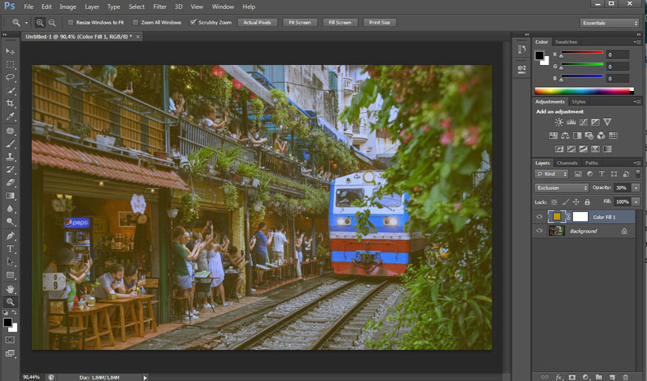Add a layer style with fx icon
The image size is (647, 381).
click(x=559, y=377)
